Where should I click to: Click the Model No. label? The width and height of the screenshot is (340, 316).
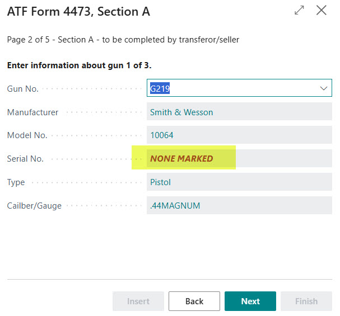pos(27,136)
